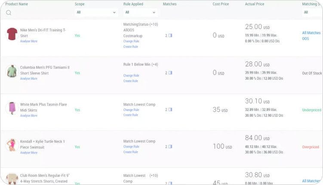323x185 pixels.
Task: Click the 30.10 USD actual price
Action: [257, 101]
